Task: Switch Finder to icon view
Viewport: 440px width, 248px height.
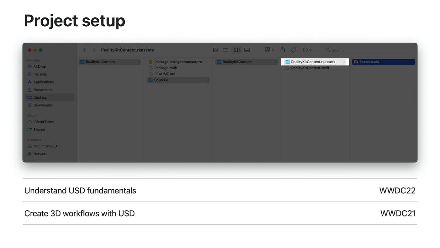Action: tap(216, 50)
